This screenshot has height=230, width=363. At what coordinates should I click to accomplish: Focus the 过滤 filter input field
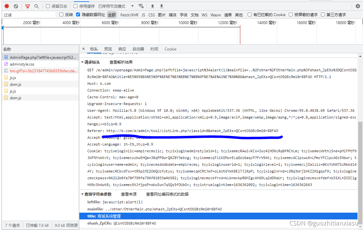pos(29,15)
